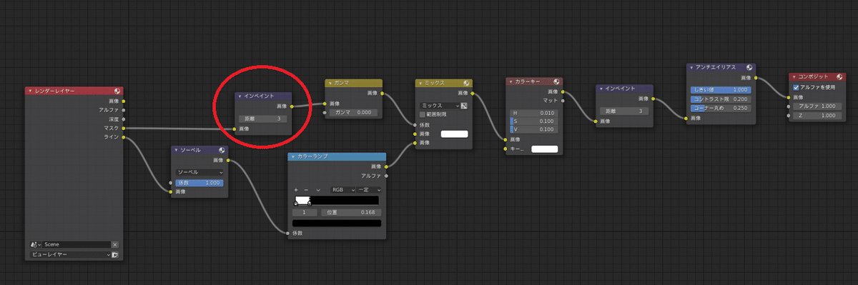Toggle preview icon on Anti-Aliasing node
858x285 pixels.
[749, 67]
